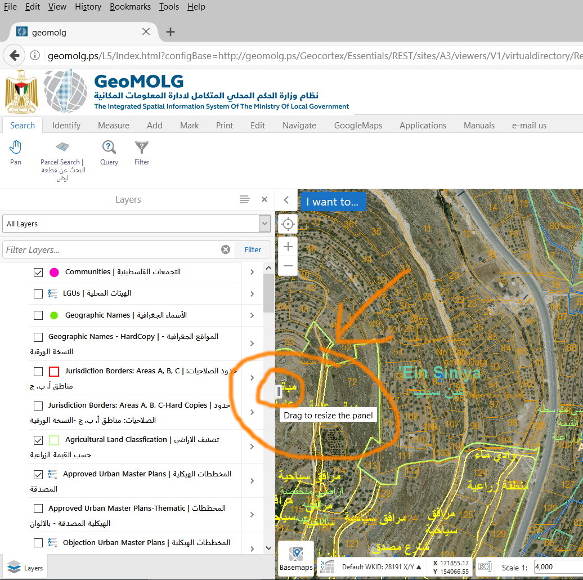
Task: Expand Geographic Names - HardCopy options arrow
Action: [252, 343]
